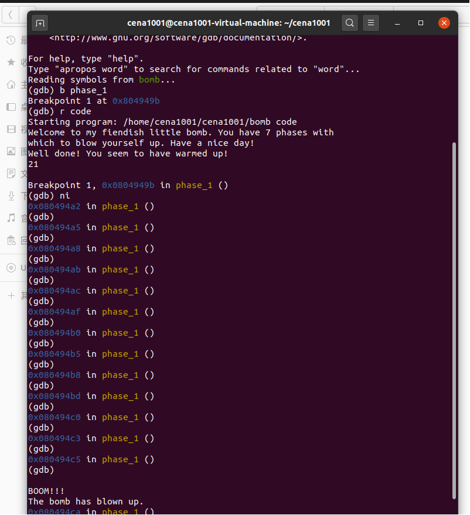Click the 0x080494af address line

[91, 312]
